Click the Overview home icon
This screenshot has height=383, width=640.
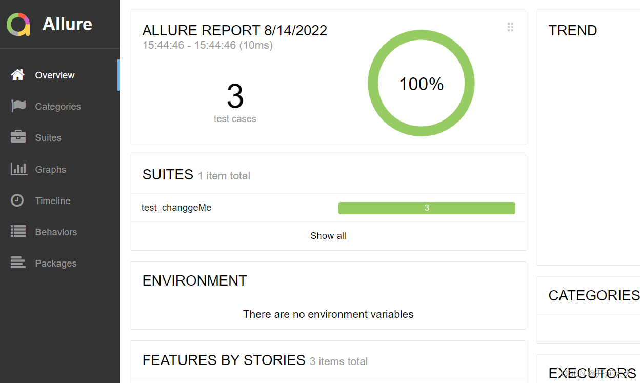[x=18, y=75]
